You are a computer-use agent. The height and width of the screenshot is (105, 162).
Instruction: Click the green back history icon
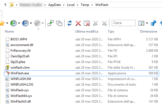point(13,23)
